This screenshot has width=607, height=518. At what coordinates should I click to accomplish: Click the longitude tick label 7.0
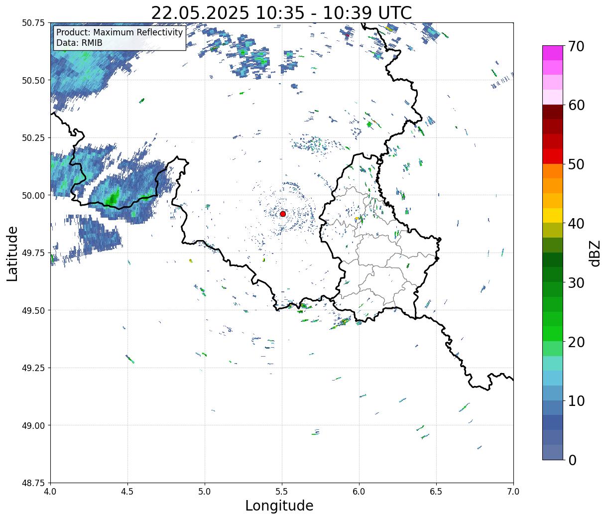pos(513,492)
